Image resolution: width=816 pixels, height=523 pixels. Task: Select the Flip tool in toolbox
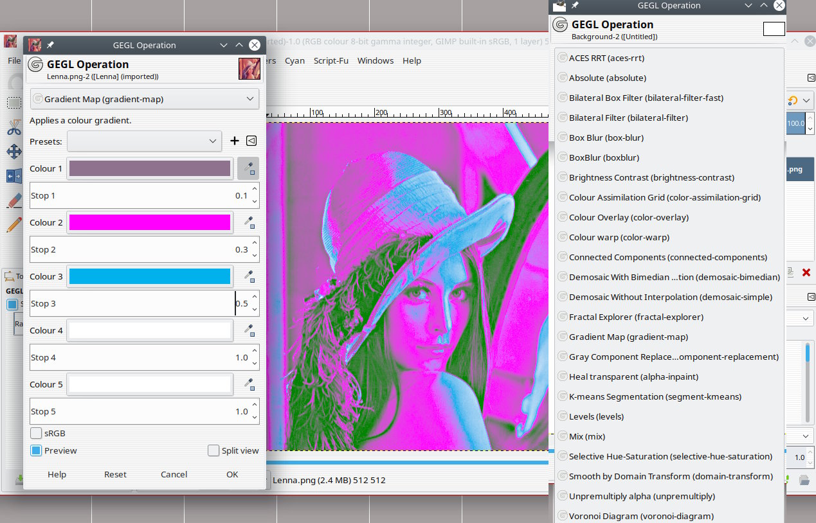(x=14, y=176)
